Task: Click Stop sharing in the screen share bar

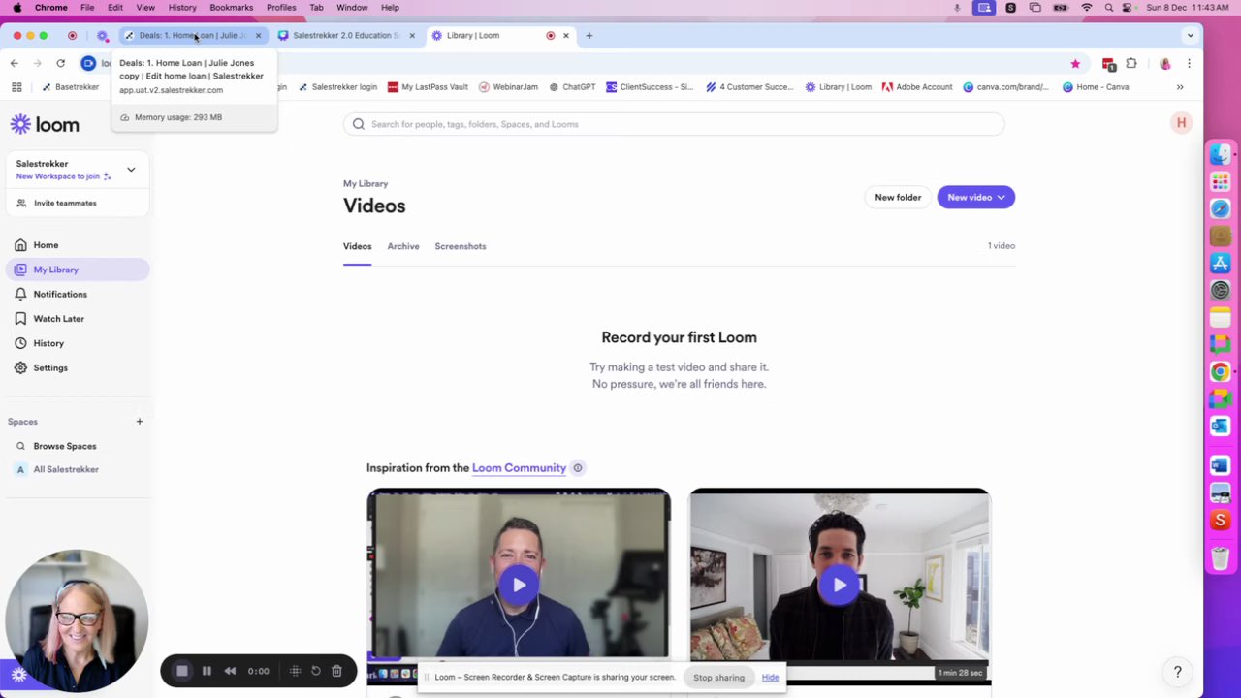Action: tap(718, 678)
